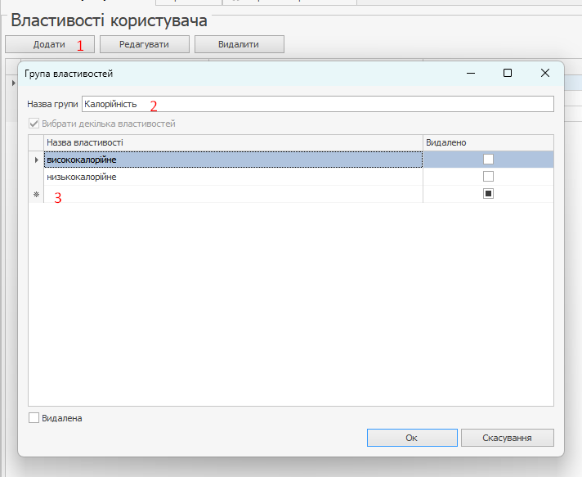582x477 pixels.
Task: Select the низькокалорійне property cell
Action: [233, 177]
